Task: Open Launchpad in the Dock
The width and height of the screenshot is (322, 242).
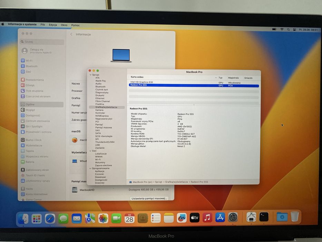Action: [x=37, y=219]
